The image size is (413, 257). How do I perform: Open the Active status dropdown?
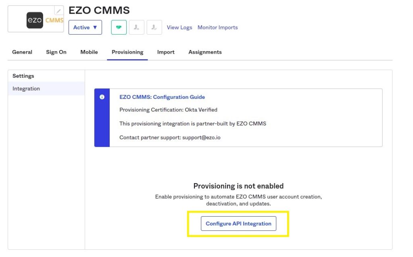[x=85, y=27]
